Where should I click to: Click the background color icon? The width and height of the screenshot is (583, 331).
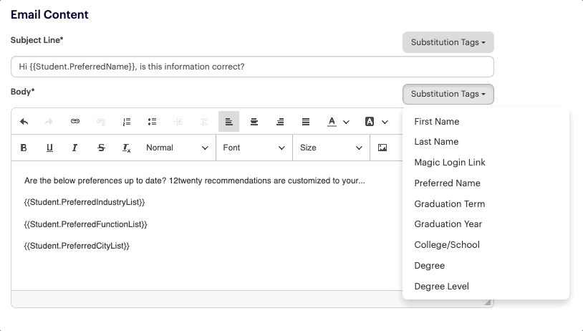tap(370, 122)
